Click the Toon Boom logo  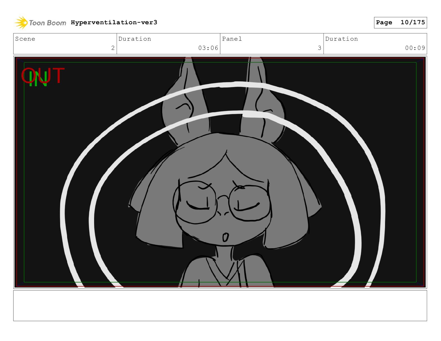[x=40, y=23]
